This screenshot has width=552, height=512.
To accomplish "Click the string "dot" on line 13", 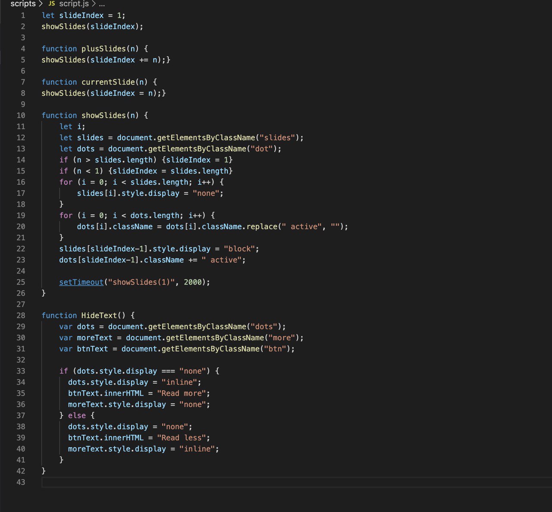I will click(x=262, y=149).
